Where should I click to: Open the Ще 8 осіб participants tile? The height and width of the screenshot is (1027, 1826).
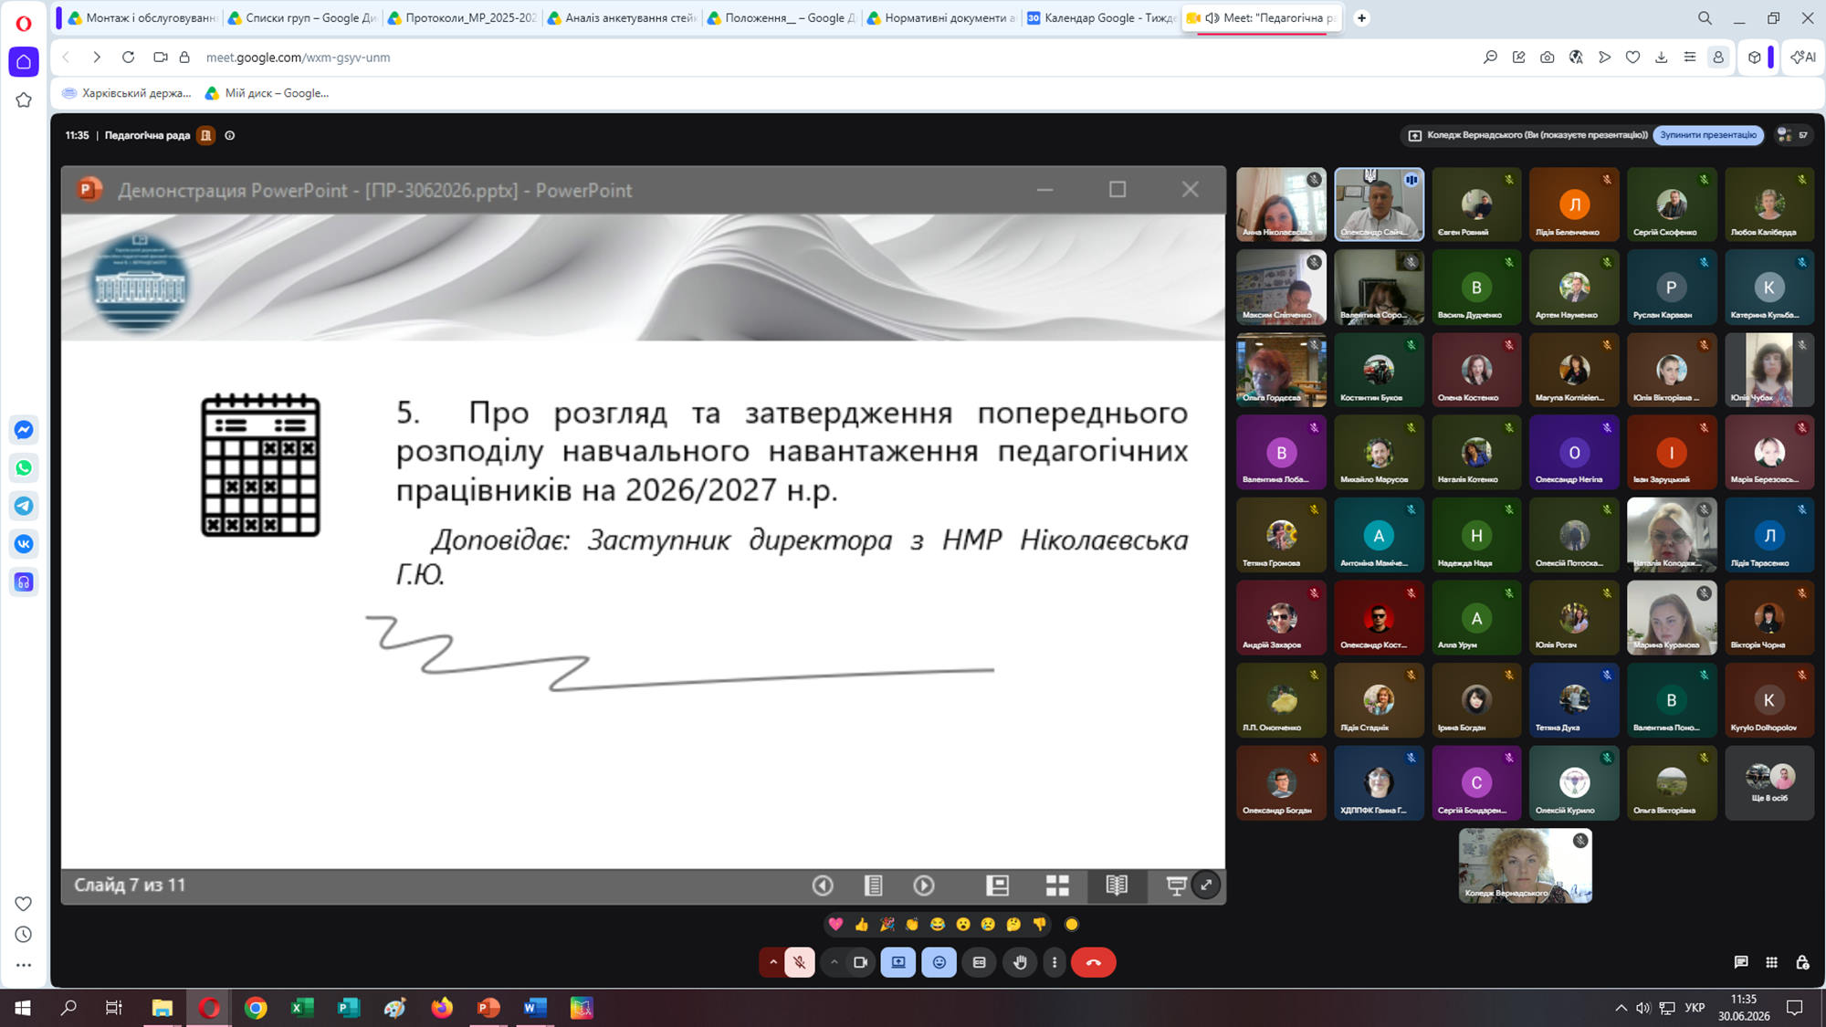click(x=1769, y=782)
